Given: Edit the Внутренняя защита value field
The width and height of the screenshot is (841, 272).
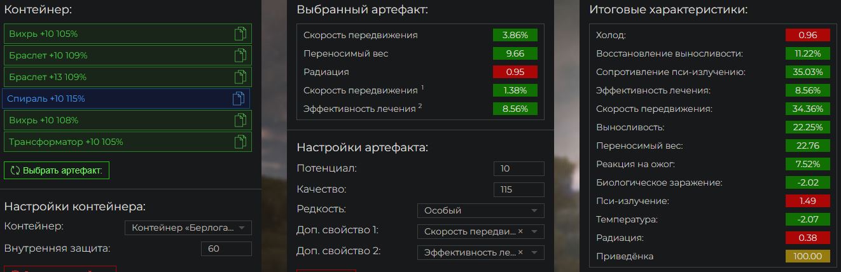Looking at the screenshot, I should click(226, 248).
